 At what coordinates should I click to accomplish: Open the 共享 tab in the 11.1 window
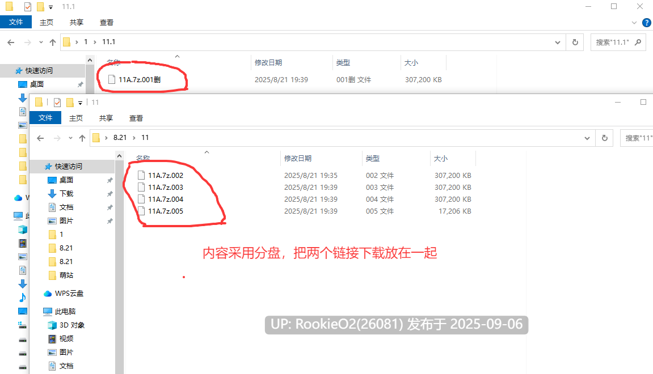point(76,23)
